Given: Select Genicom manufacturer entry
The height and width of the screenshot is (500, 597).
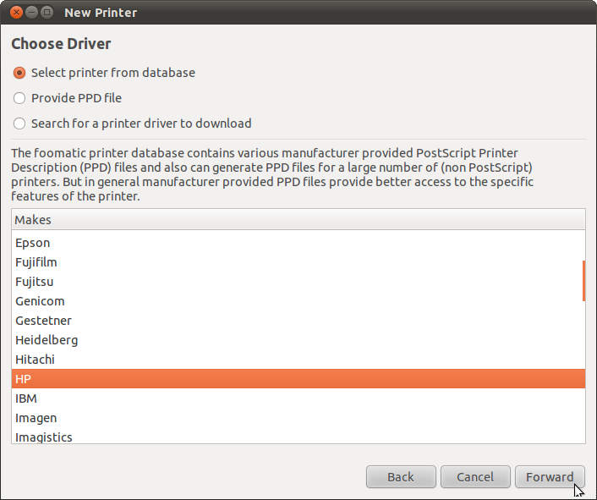Looking at the screenshot, I should 298,301.
